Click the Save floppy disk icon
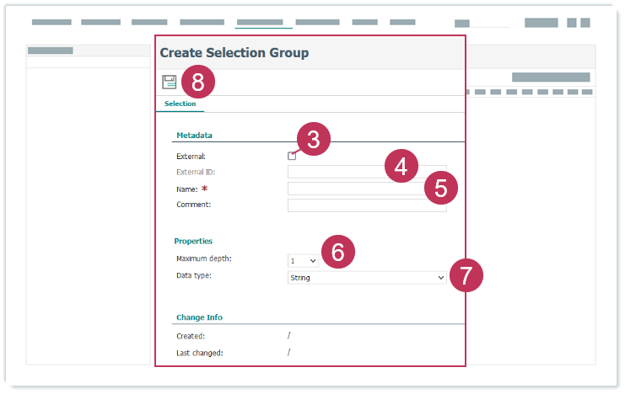The height and width of the screenshot is (394, 625). point(170,82)
